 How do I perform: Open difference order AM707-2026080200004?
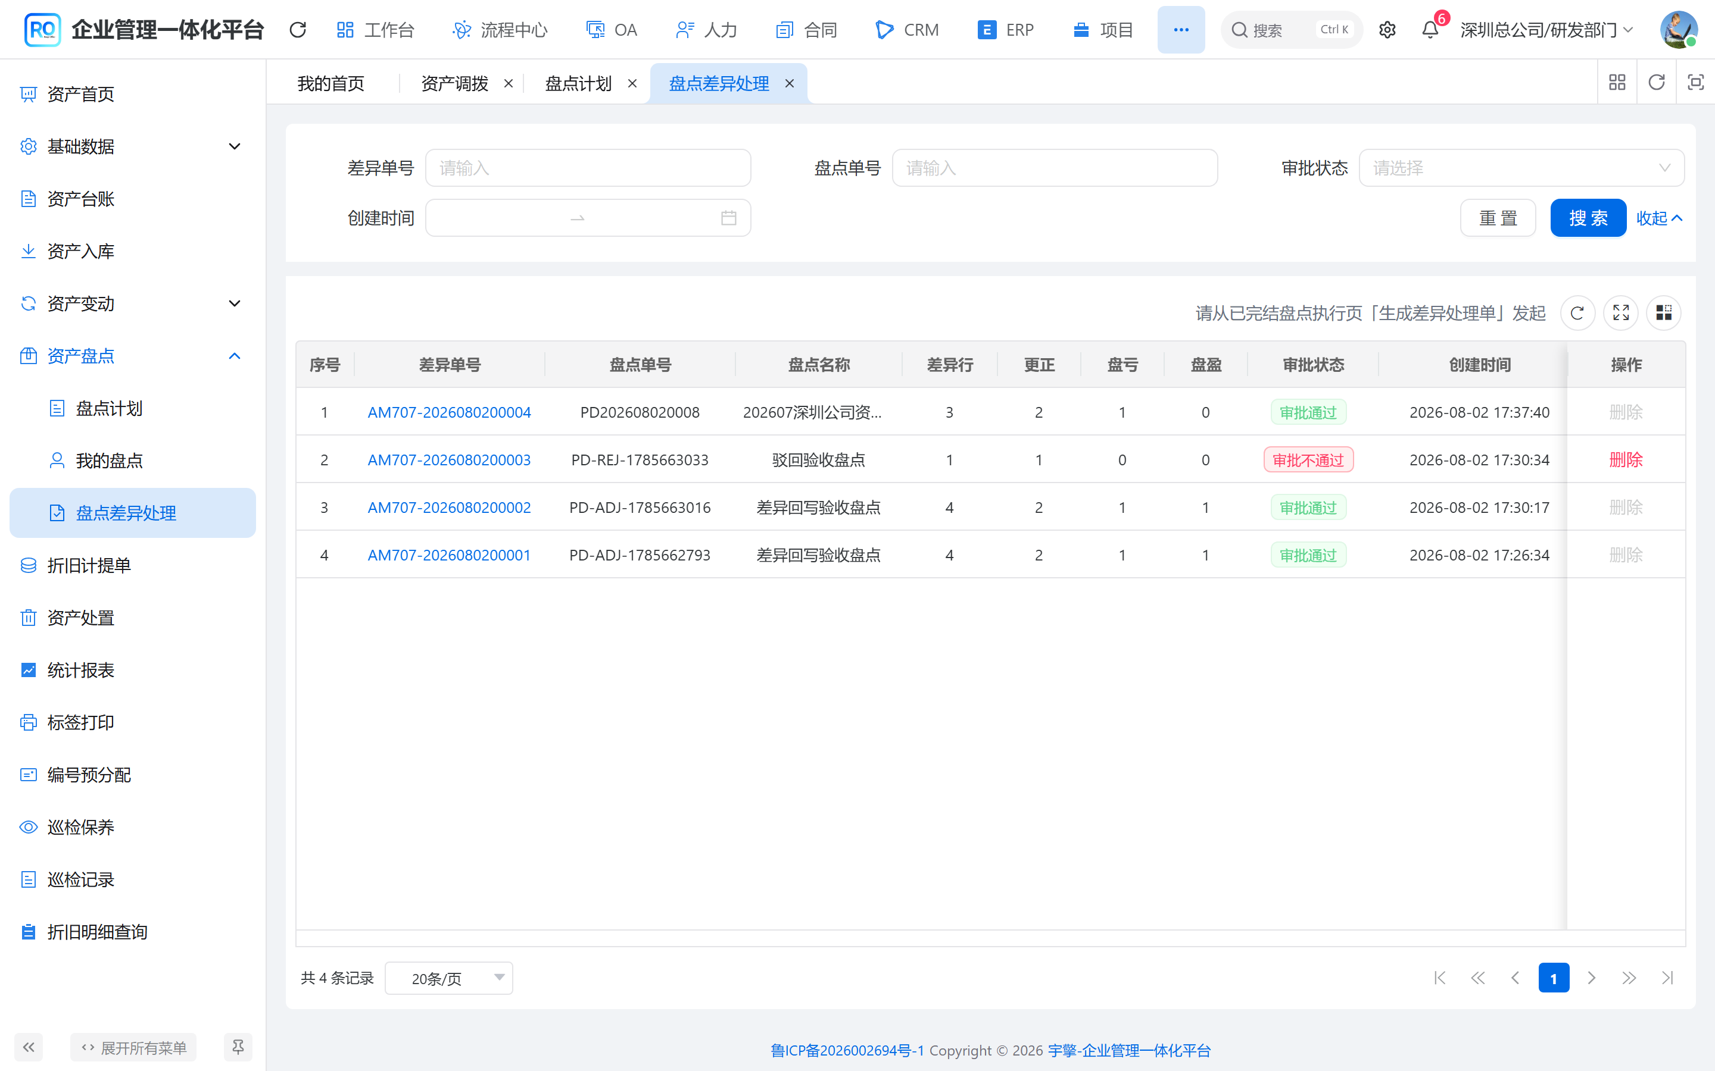click(448, 412)
